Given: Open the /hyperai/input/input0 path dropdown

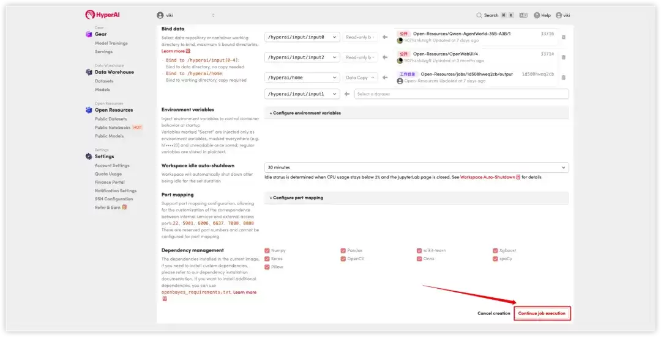Looking at the screenshot, I should pos(302,37).
